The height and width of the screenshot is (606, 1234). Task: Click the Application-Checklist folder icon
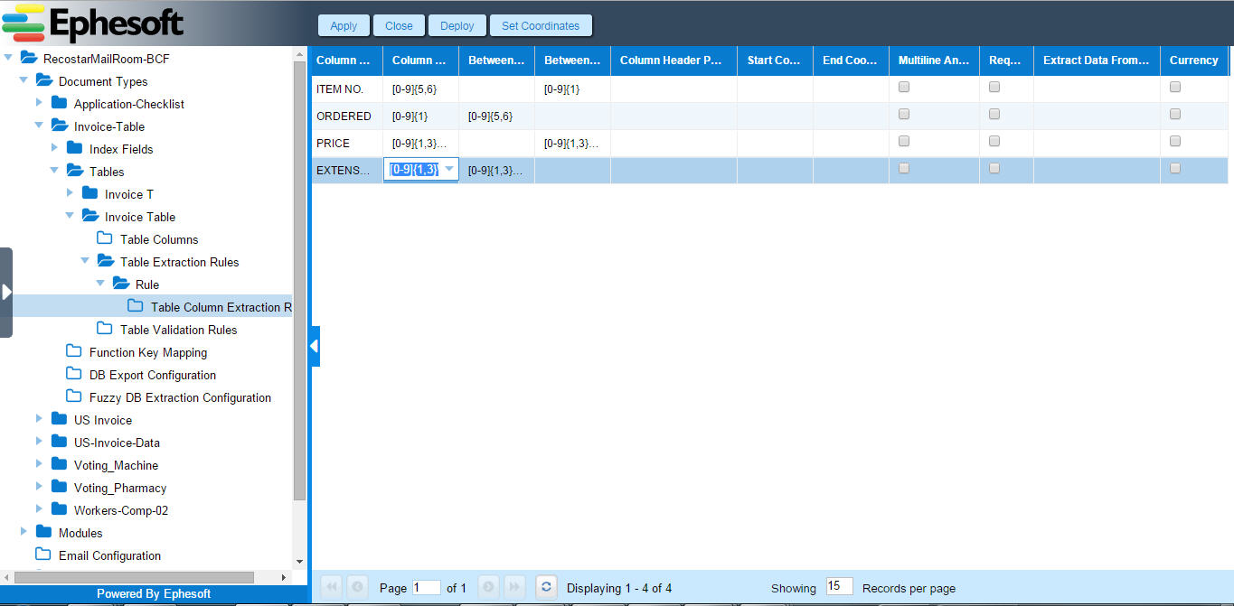tap(60, 104)
